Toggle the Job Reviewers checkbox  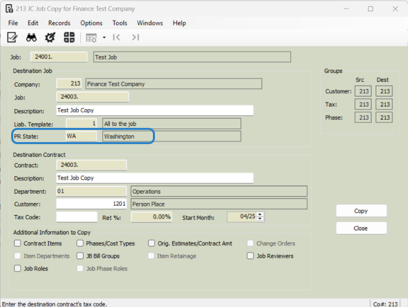(250, 256)
